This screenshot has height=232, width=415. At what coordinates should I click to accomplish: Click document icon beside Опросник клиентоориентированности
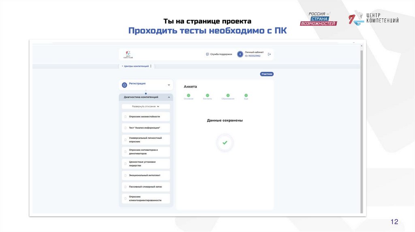[126, 198]
